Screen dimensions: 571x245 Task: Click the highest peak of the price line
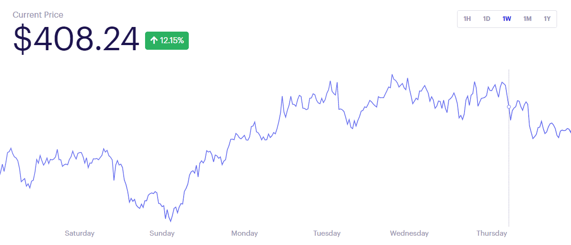[x=392, y=74]
